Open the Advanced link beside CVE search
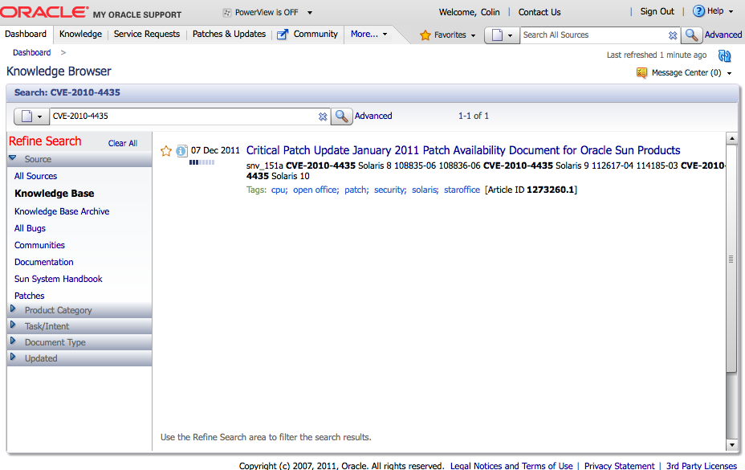Image resolution: width=745 pixels, height=470 pixels. (373, 116)
